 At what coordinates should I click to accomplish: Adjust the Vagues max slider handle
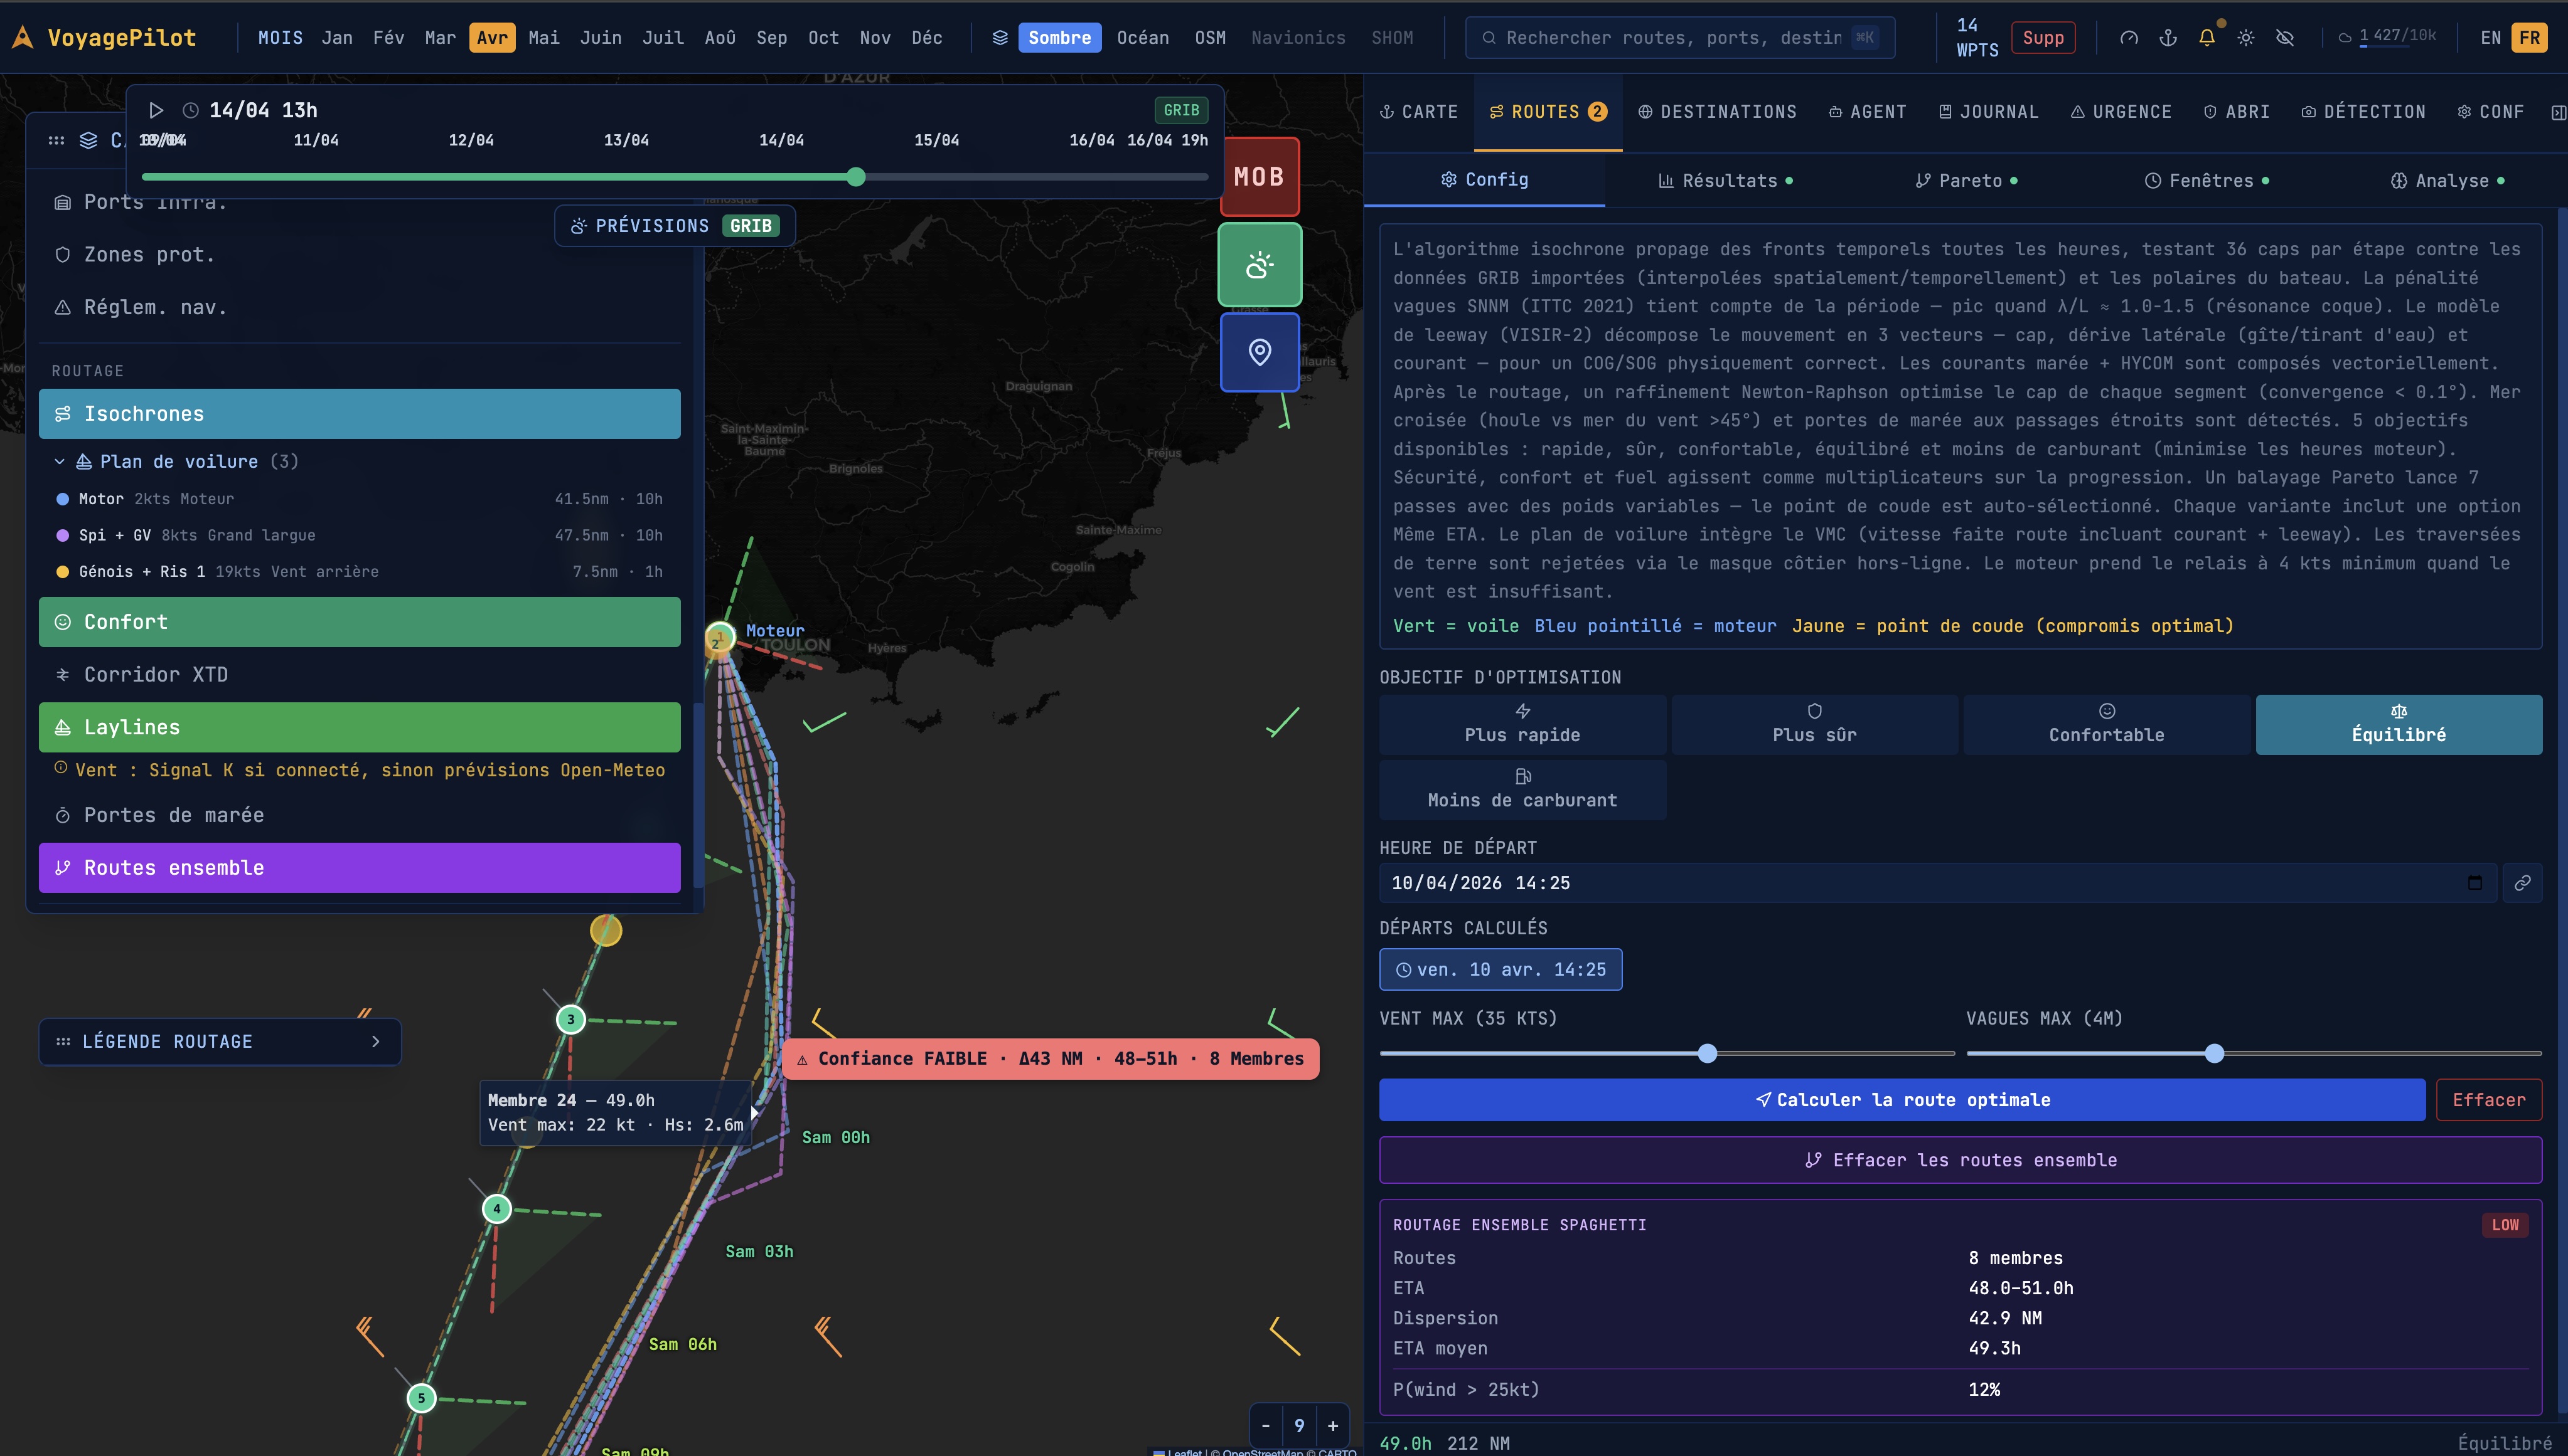click(2215, 1053)
